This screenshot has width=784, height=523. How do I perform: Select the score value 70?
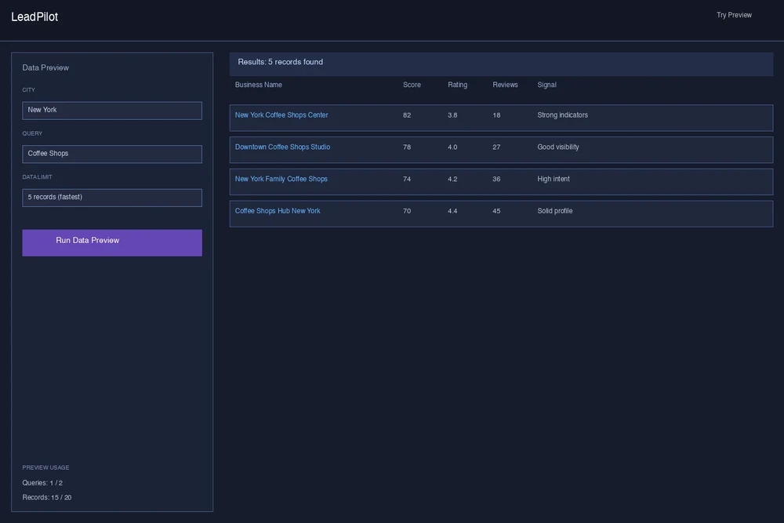tap(407, 211)
